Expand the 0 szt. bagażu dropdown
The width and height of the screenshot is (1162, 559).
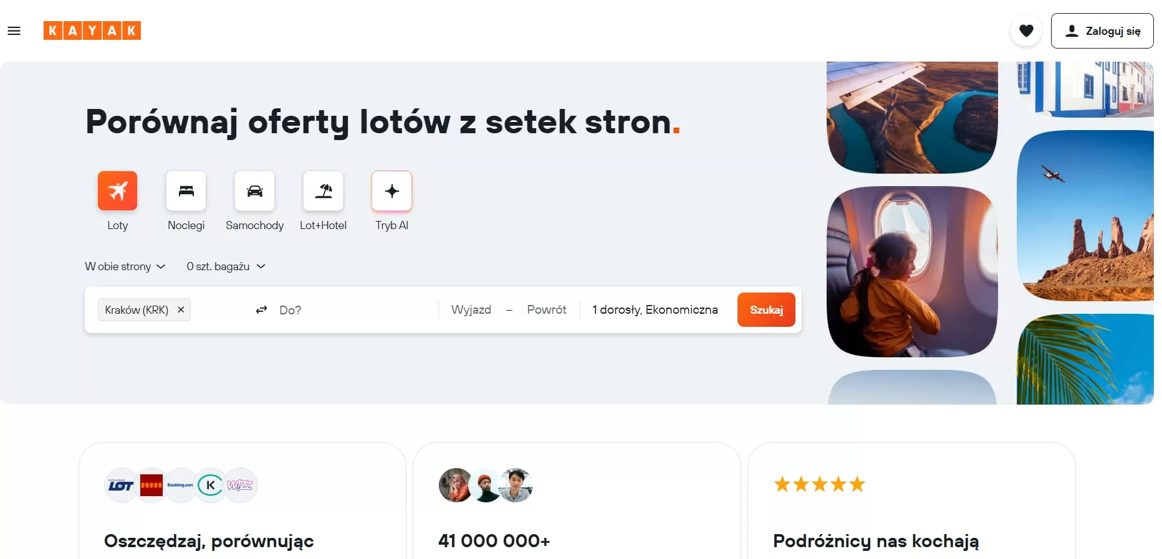[x=226, y=266]
